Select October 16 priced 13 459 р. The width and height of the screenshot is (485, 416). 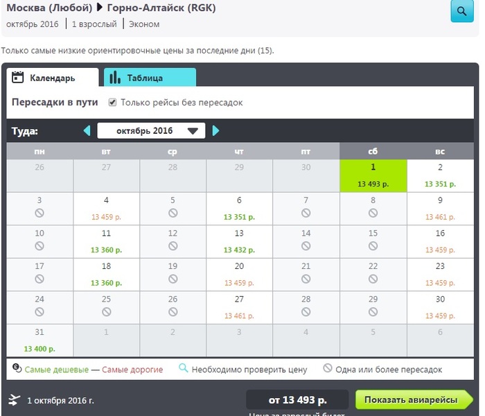(x=440, y=241)
